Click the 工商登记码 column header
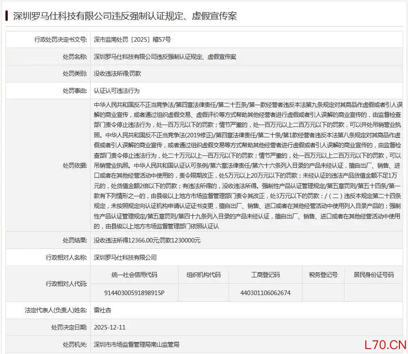This screenshot has height=354, width=408. tap(265, 275)
